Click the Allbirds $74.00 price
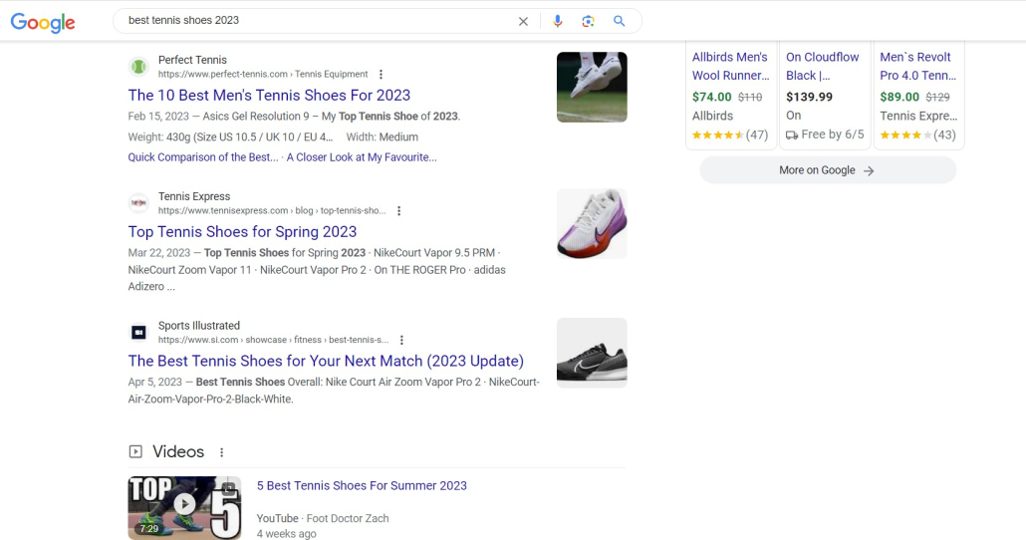Viewport: 1026px width, 540px height. pyautogui.click(x=712, y=97)
